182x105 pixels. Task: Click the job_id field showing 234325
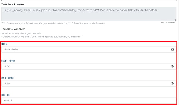[x=89, y=100]
